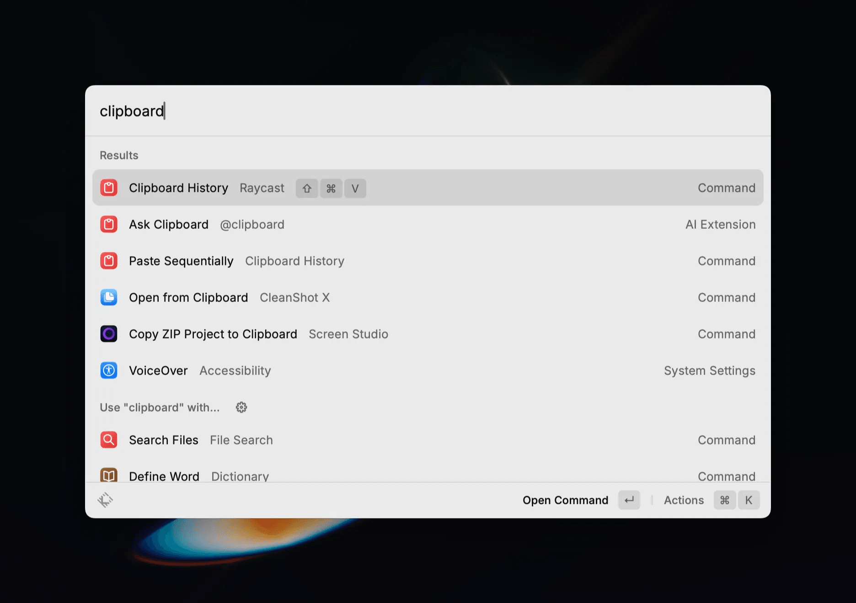Click the Search Files magnifier icon
The height and width of the screenshot is (603, 856).
[x=109, y=440]
